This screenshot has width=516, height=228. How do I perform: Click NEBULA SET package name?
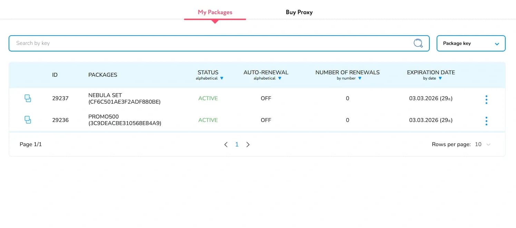pyautogui.click(x=105, y=95)
